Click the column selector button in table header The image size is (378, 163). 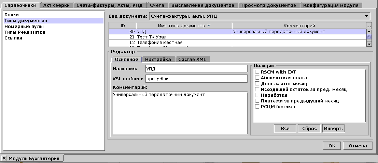[368, 26]
